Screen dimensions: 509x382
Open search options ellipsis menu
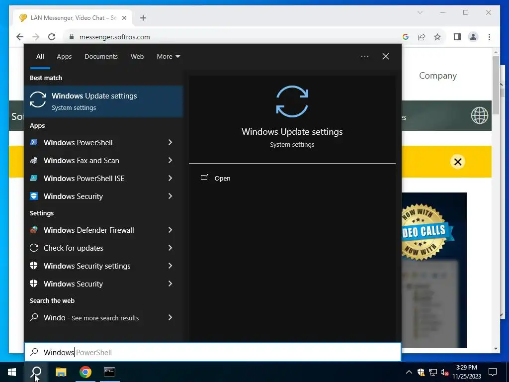pyautogui.click(x=364, y=56)
